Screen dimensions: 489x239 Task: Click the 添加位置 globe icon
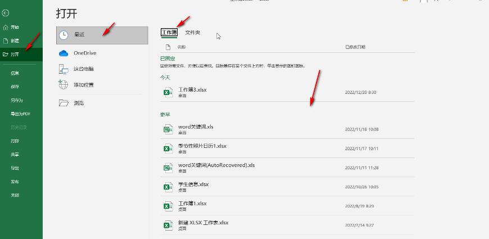64,84
